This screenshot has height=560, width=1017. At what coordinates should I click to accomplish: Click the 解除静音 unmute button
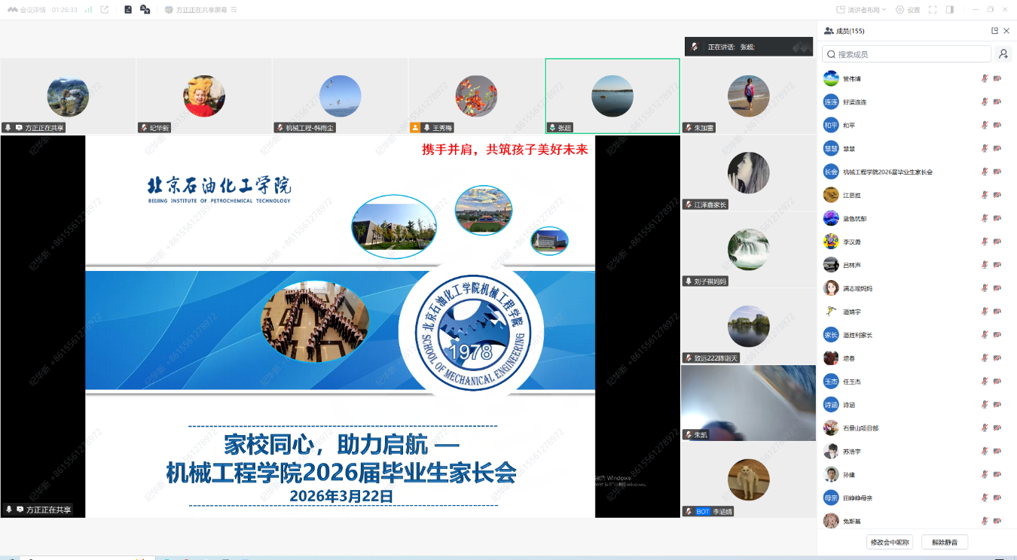(945, 542)
